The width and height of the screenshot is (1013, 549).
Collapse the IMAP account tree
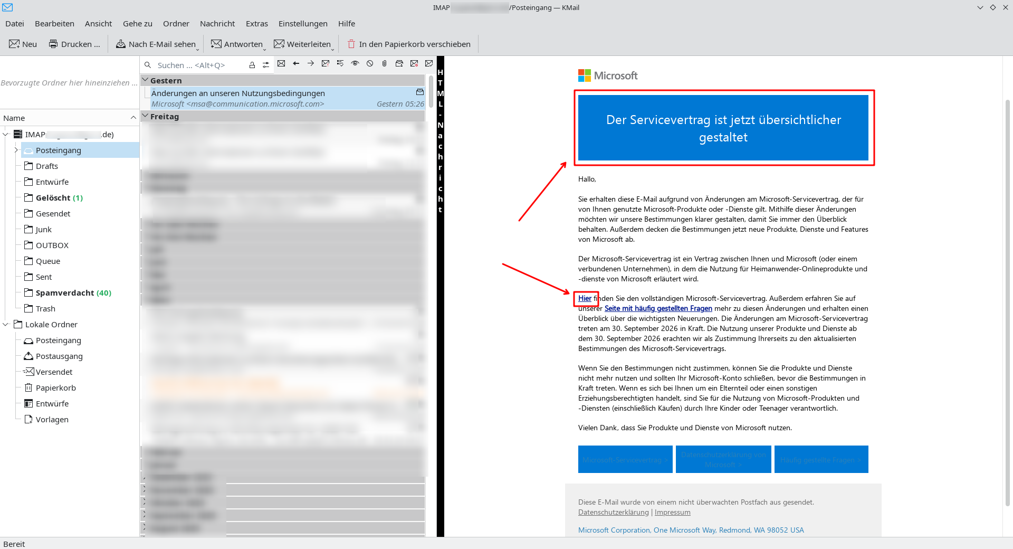pos(5,135)
